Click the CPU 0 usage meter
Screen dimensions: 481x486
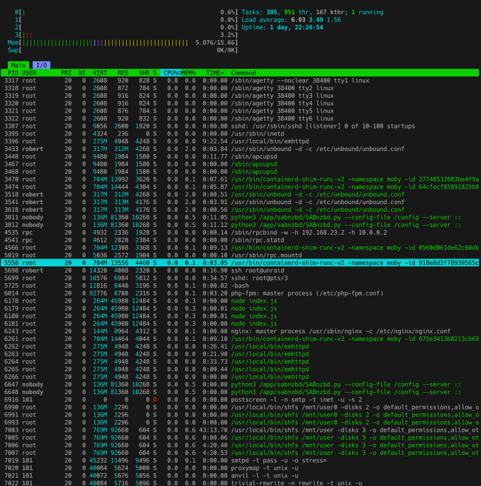click(x=126, y=12)
